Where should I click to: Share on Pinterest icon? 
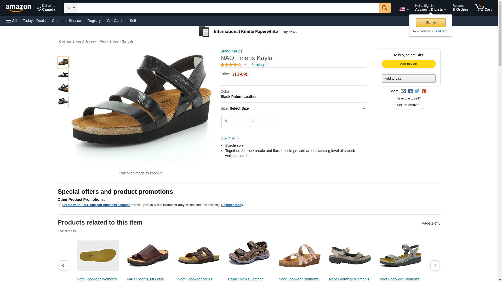(x=424, y=91)
